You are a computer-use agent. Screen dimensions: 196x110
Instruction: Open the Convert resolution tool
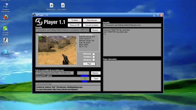tap(92, 25)
